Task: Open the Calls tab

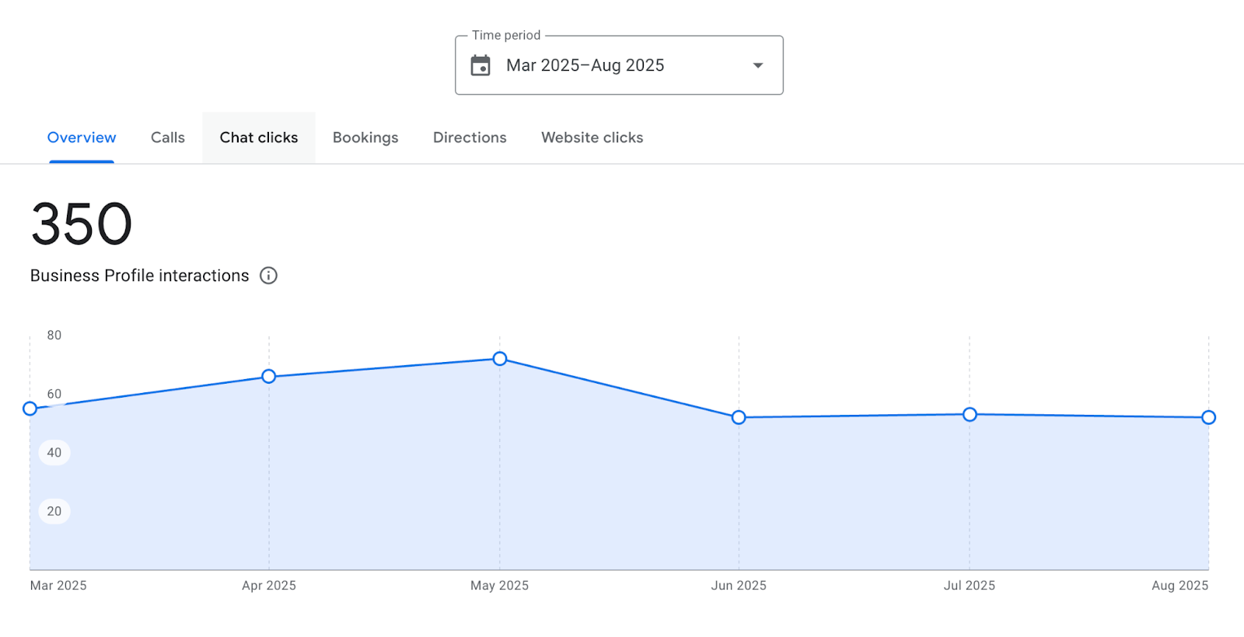Action: pos(168,137)
